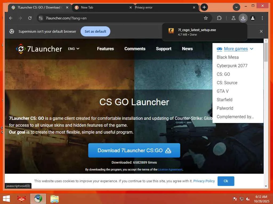Close the 7Launcher CS: GO tab
The image size is (273, 204).
click(x=67, y=7)
